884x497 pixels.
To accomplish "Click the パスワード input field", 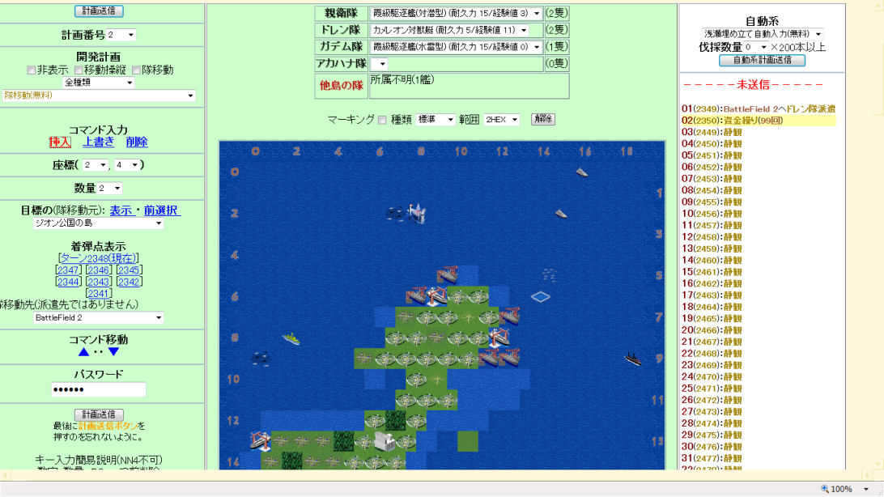I will coord(99,389).
